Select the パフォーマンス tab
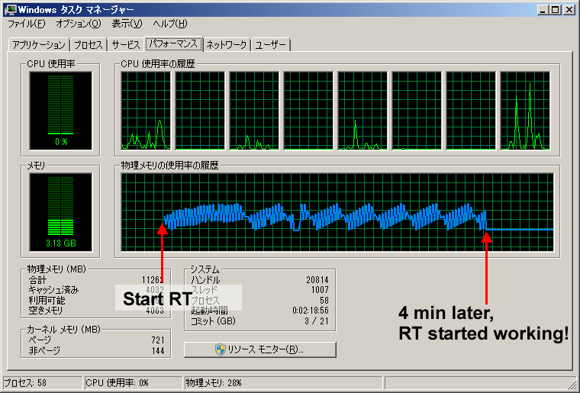Screen dimensions: 580x393 tap(173, 44)
